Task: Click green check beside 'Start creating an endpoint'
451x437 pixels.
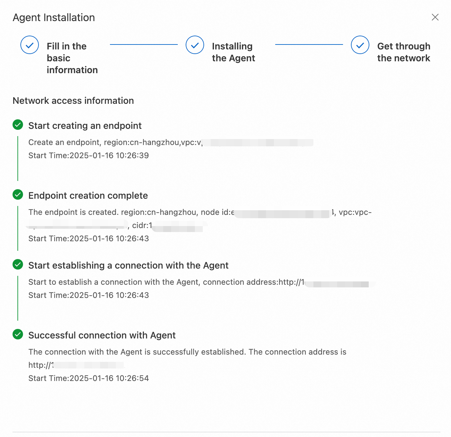Action: click(18, 125)
